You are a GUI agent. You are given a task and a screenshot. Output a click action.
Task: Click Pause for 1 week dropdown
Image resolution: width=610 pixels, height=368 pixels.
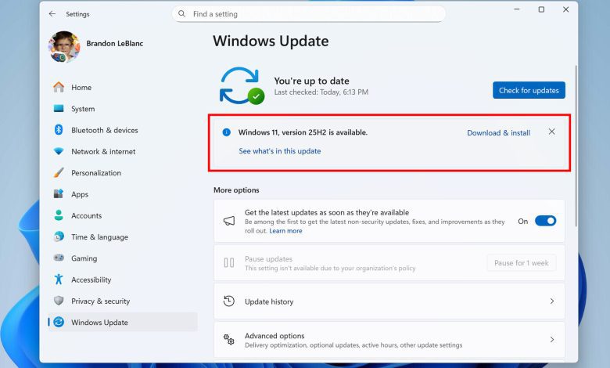521,263
